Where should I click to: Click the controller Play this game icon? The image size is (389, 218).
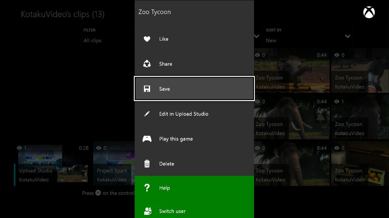coord(147,139)
